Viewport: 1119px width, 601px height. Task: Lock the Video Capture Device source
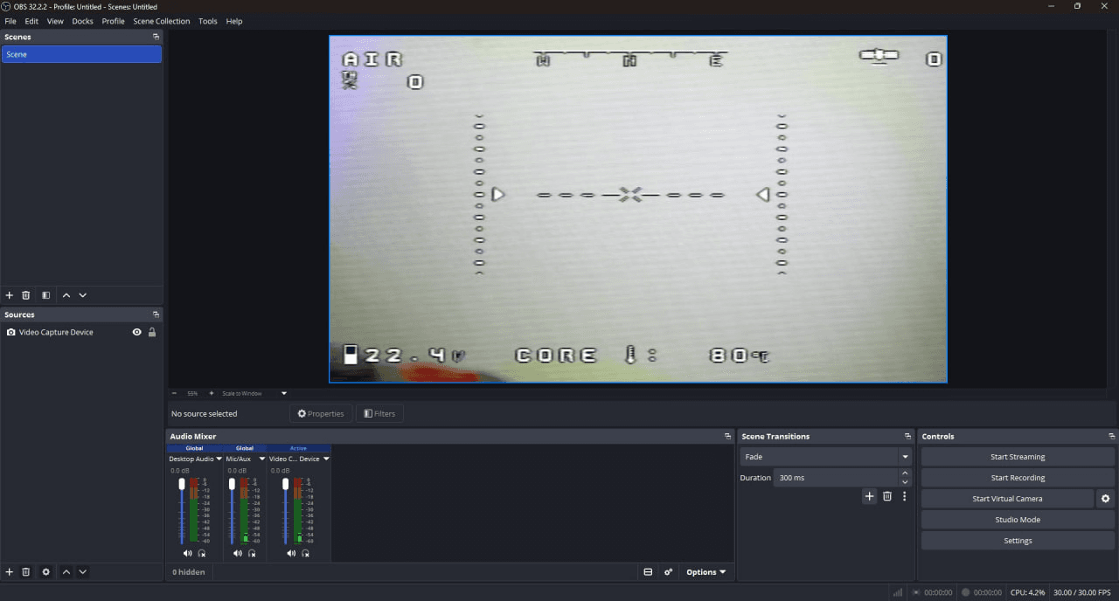point(152,332)
